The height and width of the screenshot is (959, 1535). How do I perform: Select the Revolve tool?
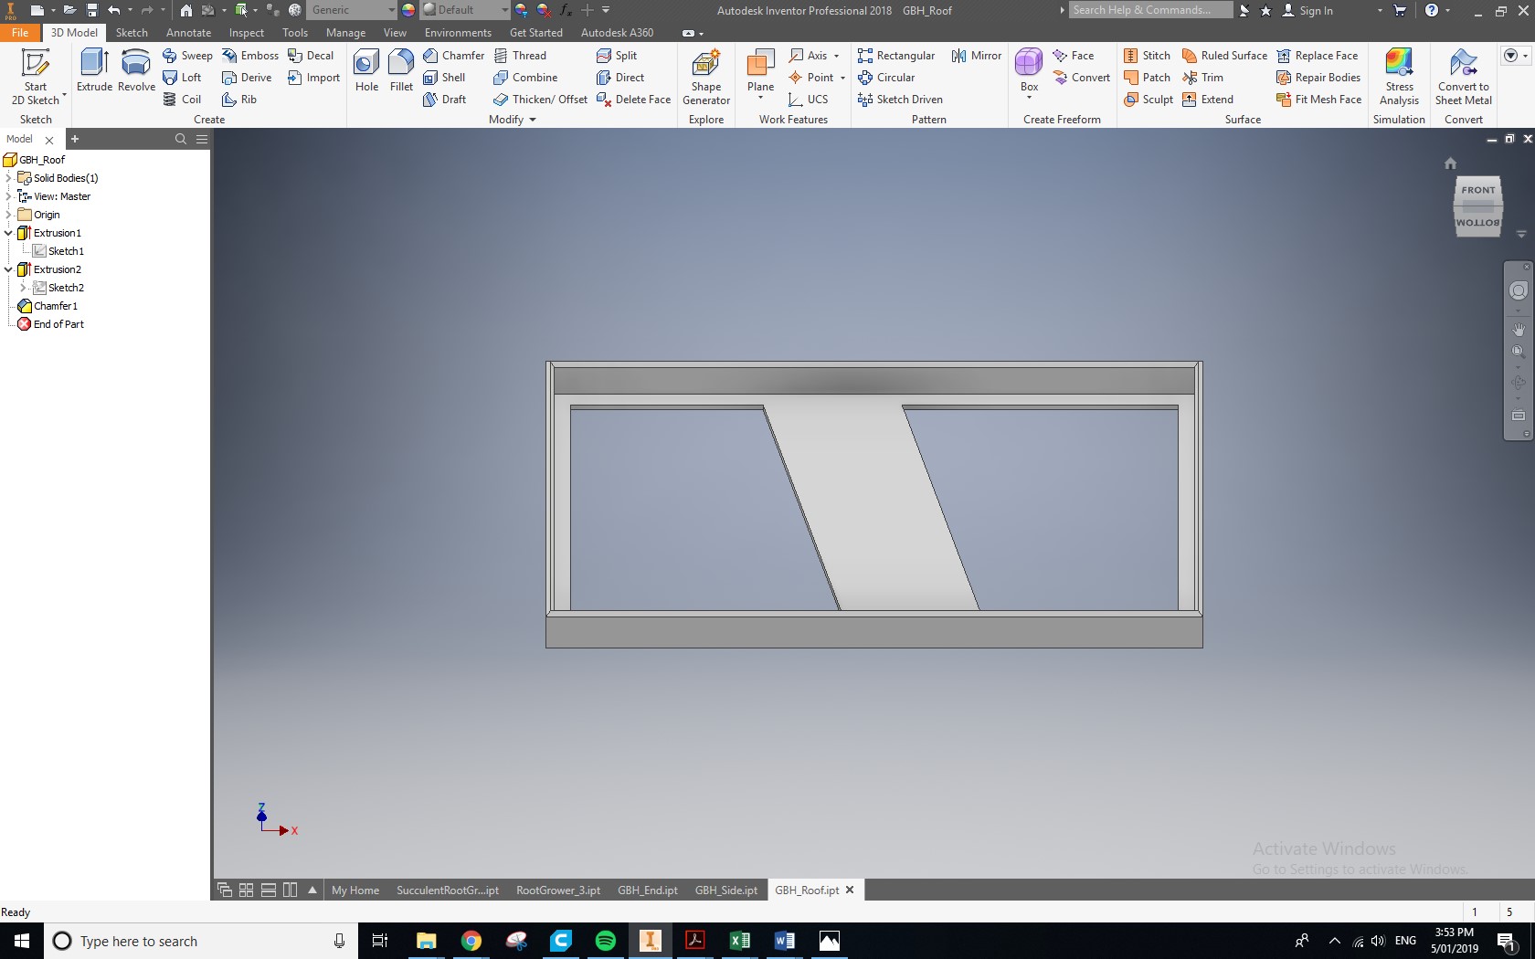point(136,70)
